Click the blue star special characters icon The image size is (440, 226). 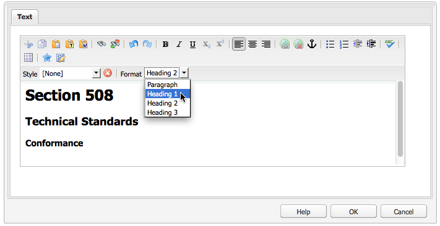[47, 57]
